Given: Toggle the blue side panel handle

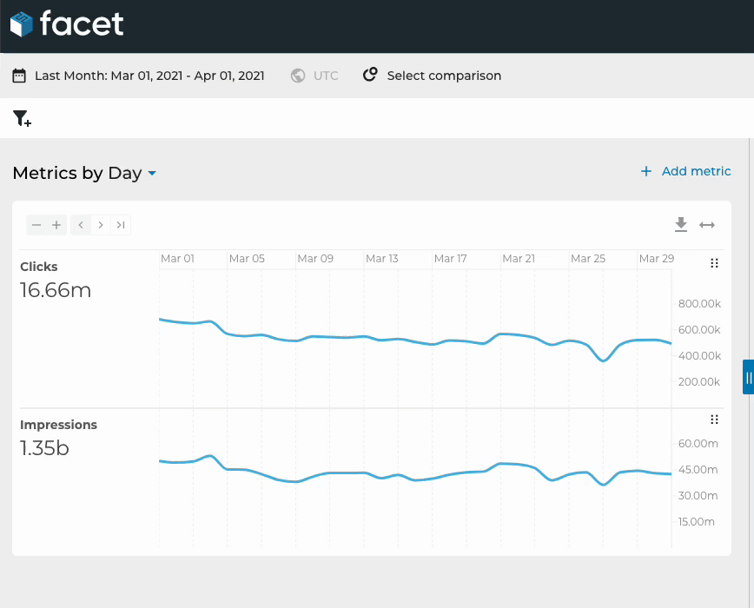Looking at the screenshot, I should 748,377.
